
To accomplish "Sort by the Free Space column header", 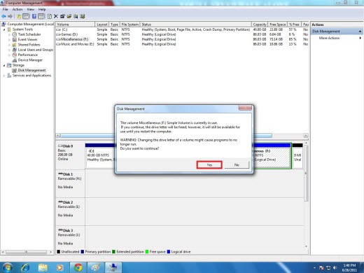I will [278, 24].
